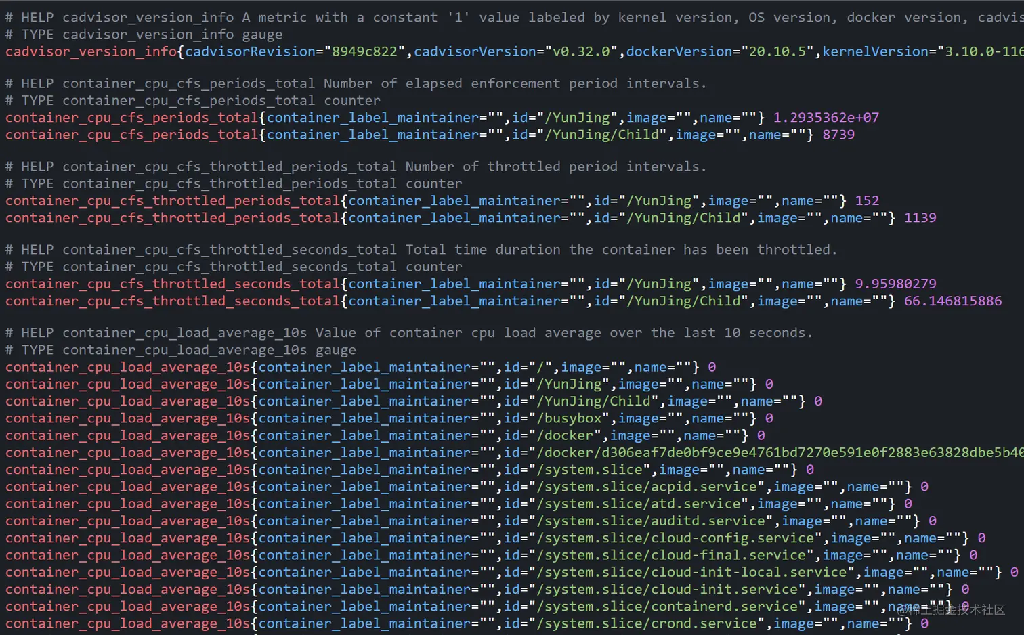
Task: Click the "# HELP cadvisor_version_info" comment line
Action: click(514, 18)
